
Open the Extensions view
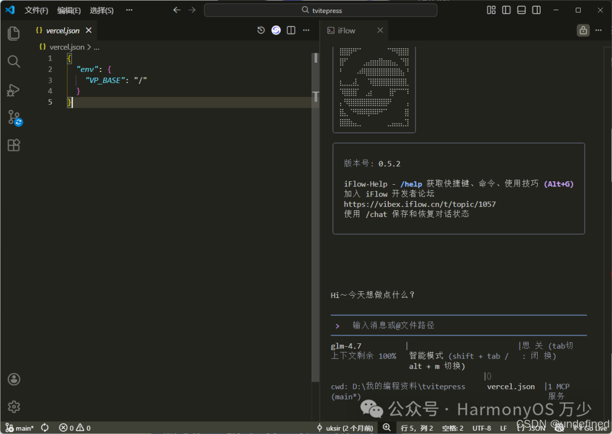pyautogui.click(x=14, y=145)
